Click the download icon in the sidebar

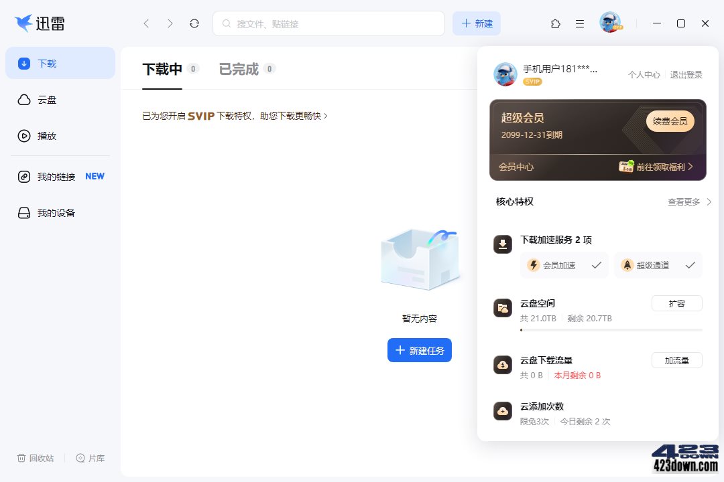coord(24,63)
